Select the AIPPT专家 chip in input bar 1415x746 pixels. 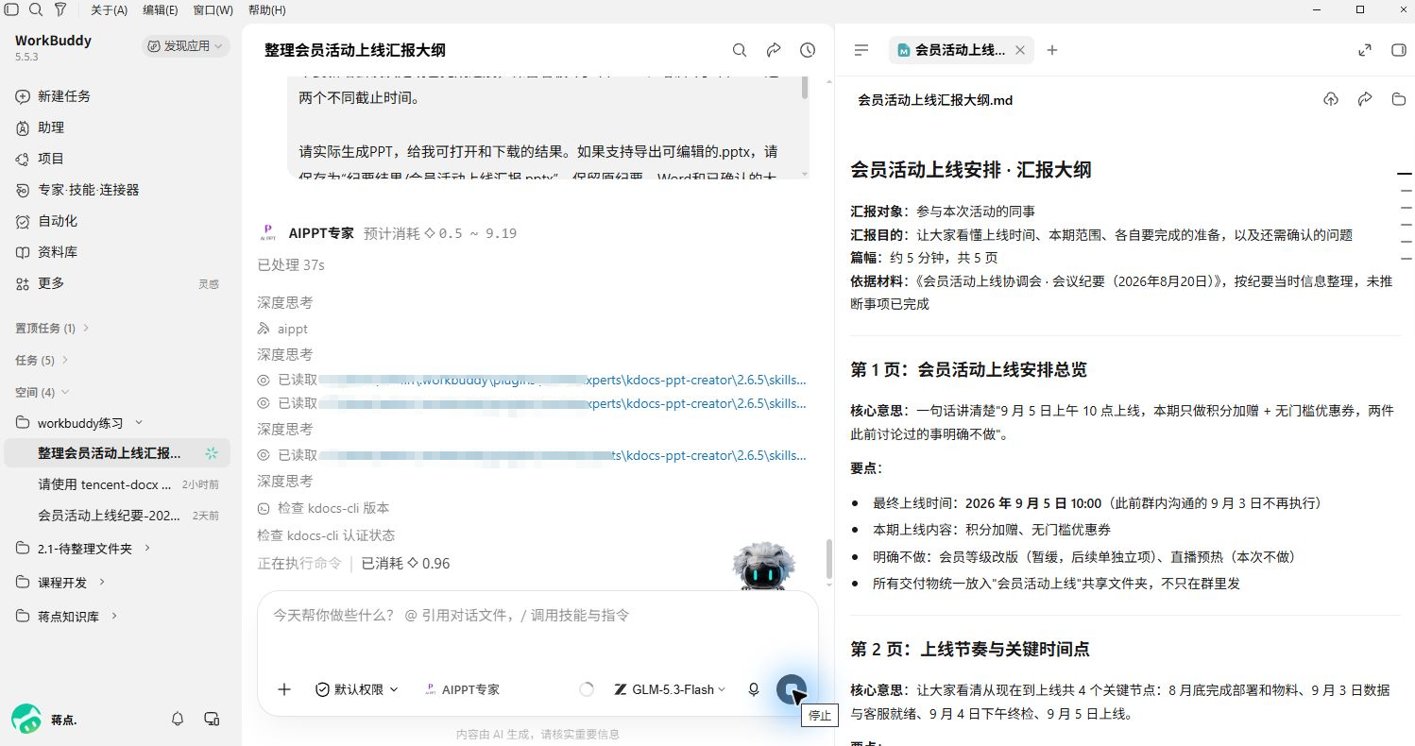[x=462, y=689]
